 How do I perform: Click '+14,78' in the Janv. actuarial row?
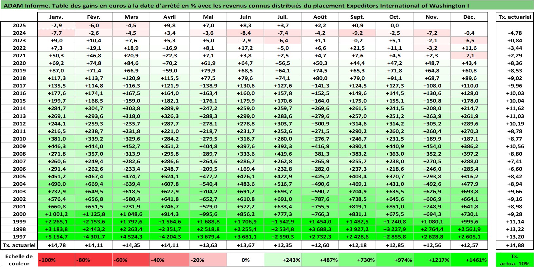tap(56, 245)
